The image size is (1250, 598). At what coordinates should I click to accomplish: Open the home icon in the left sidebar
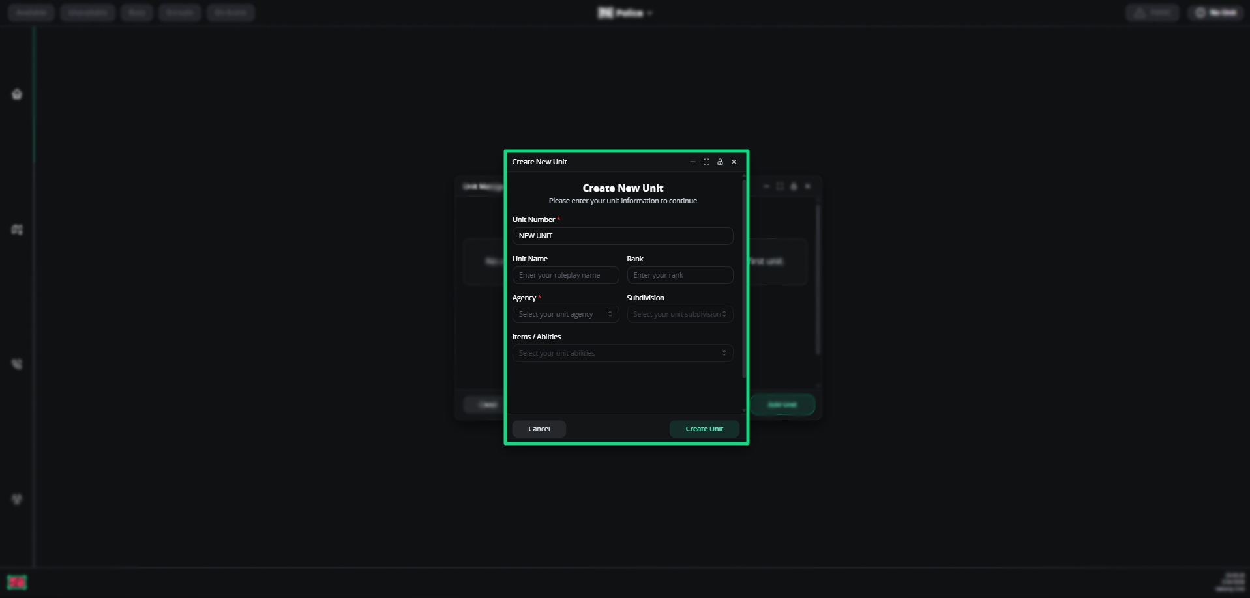(17, 94)
